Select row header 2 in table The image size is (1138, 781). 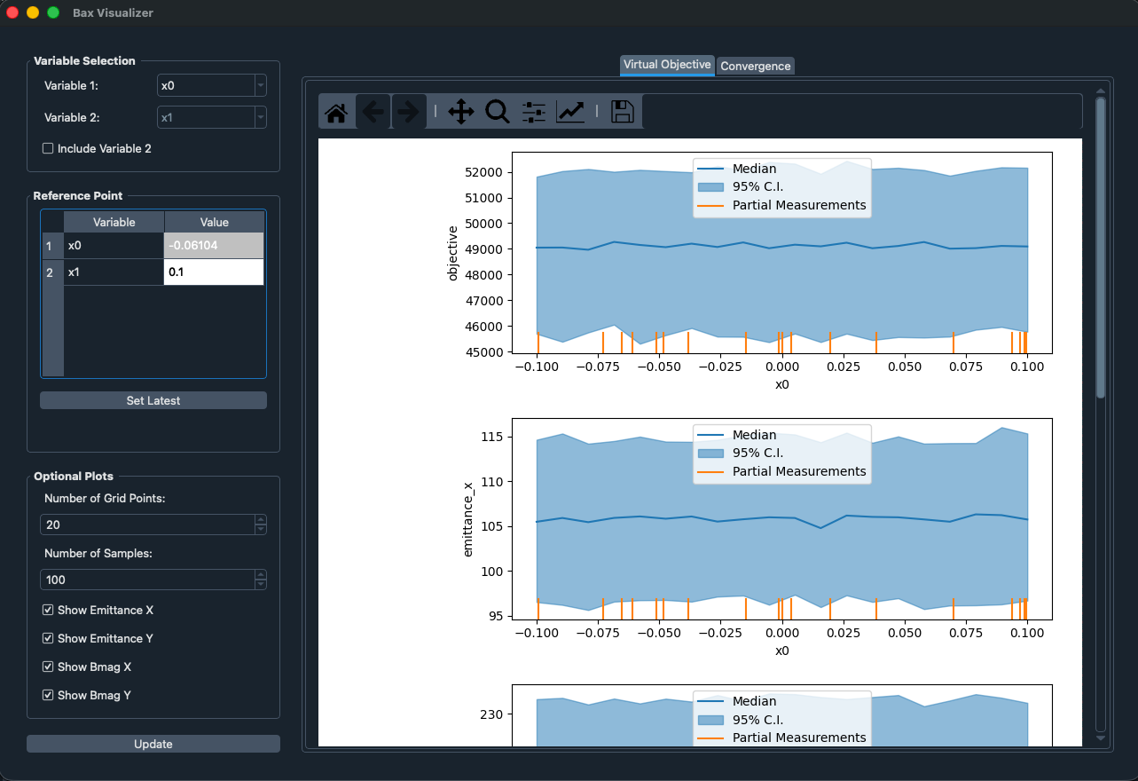pyautogui.click(x=52, y=272)
